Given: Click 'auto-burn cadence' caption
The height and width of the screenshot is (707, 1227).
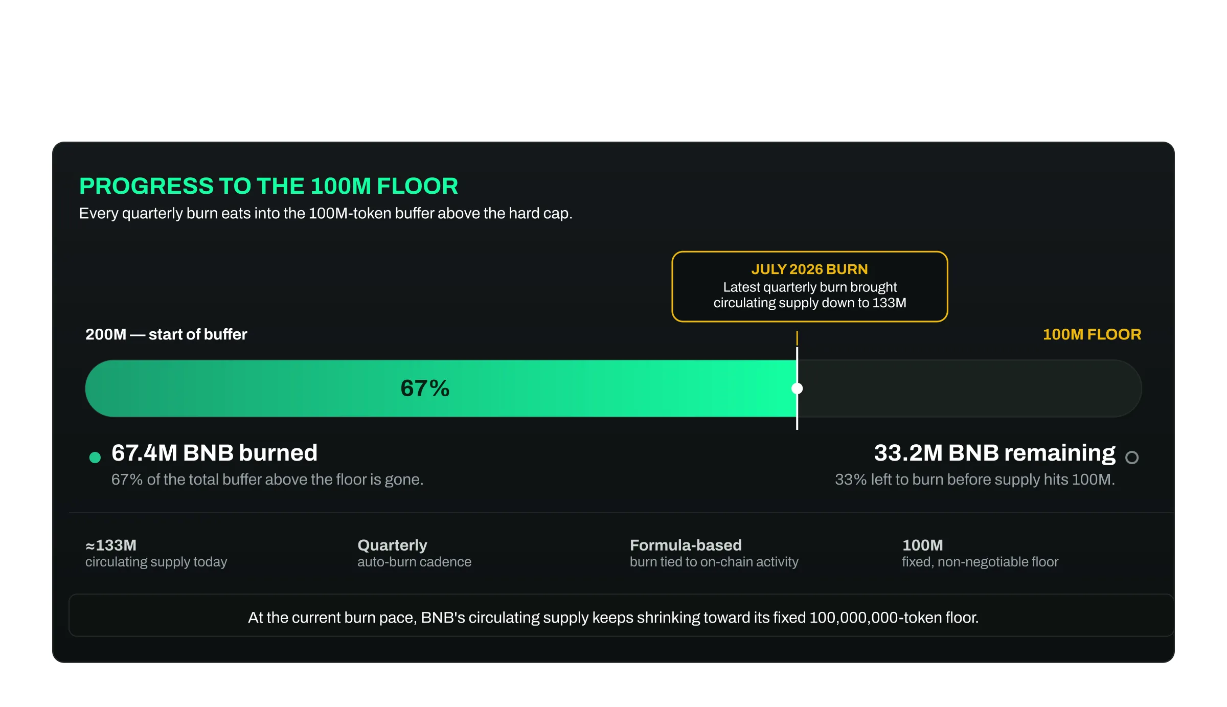Looking at the screenshot, I should tap(414, 562).
